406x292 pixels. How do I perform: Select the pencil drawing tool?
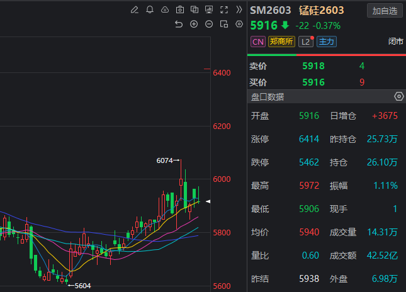pos(134,10)
